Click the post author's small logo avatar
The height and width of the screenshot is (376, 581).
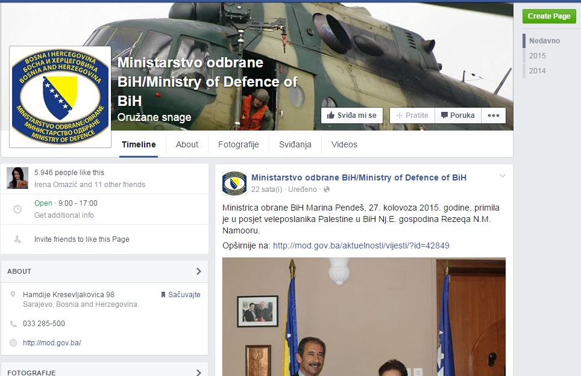coord(234,183)
